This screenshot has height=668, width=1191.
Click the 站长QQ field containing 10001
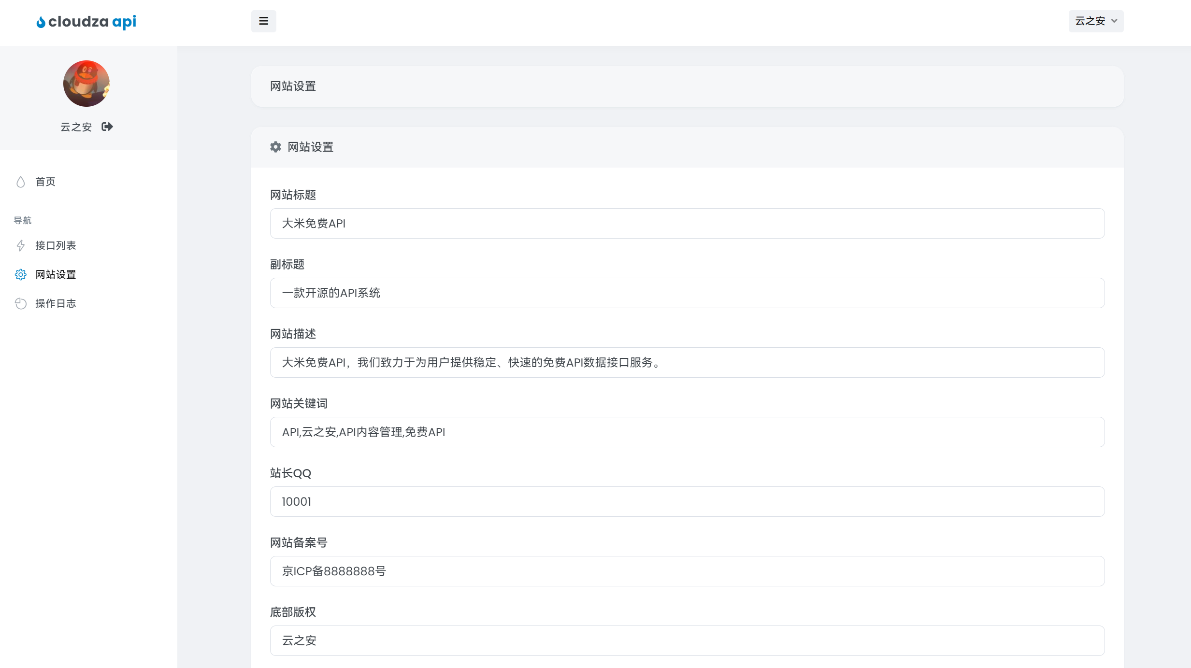pyautogui.click(x=687, y=502)
